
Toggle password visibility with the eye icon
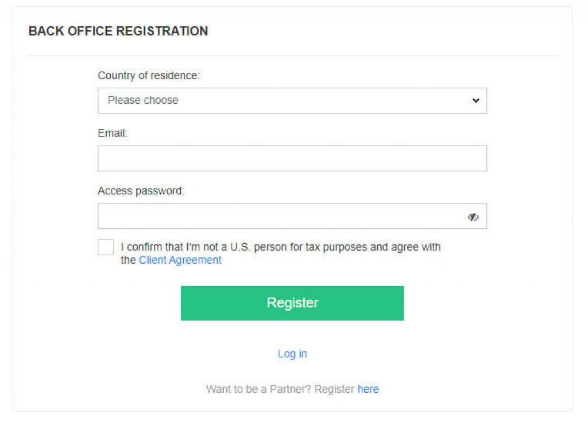(473, 217)
